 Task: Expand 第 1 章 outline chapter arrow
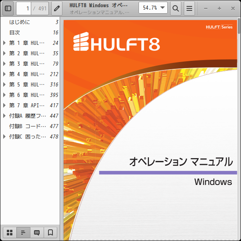4,43
